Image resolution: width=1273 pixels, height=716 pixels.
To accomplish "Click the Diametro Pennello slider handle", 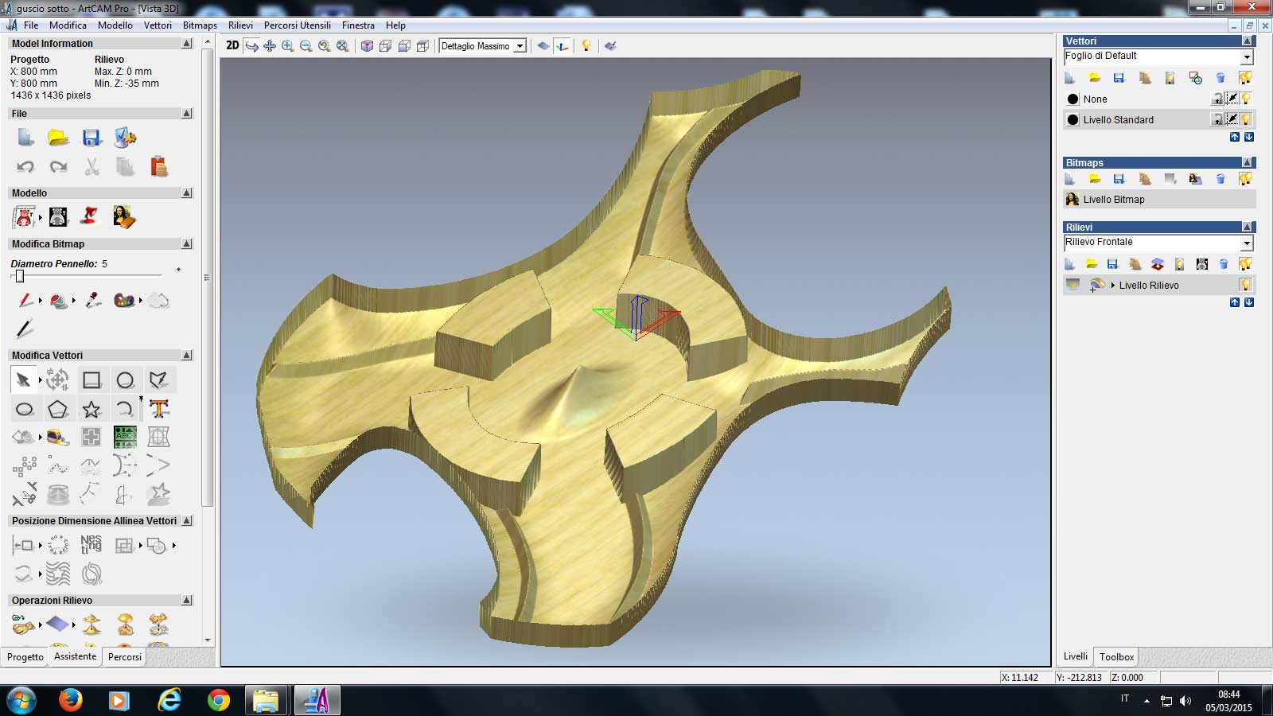I will pyautogui.click(x=20, y=276).
